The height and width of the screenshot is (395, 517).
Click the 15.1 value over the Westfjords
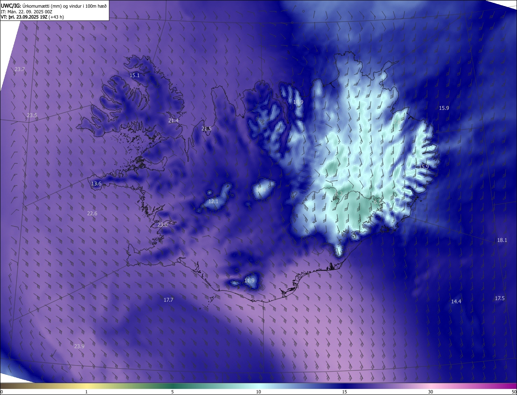tap(135, 76)
